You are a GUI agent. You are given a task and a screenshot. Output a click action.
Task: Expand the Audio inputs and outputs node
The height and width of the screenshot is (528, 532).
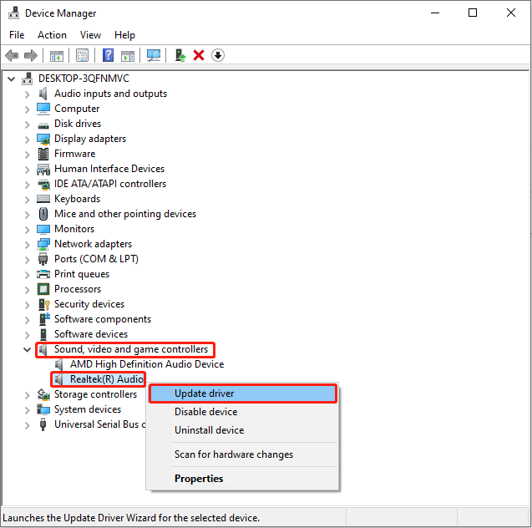28,94
